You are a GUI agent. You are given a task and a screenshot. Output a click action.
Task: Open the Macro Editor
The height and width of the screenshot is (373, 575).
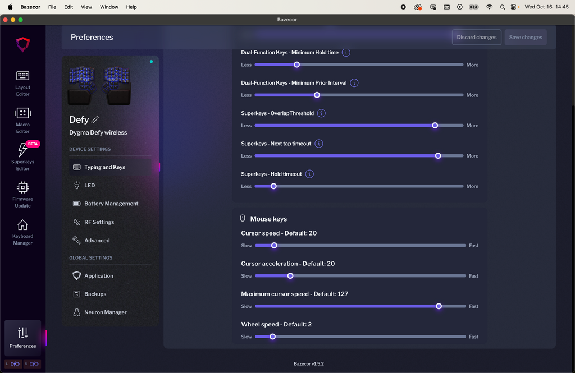pyautogui.click(x=22, y=120)
